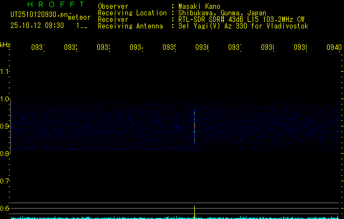Click the kHz axis unit label
344x219 pixels.
point(5,45)
